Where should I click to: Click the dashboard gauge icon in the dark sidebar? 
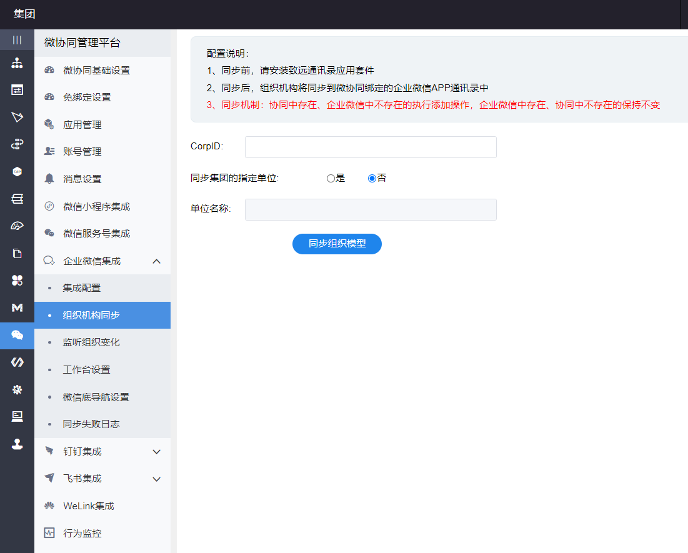[17, 226]
